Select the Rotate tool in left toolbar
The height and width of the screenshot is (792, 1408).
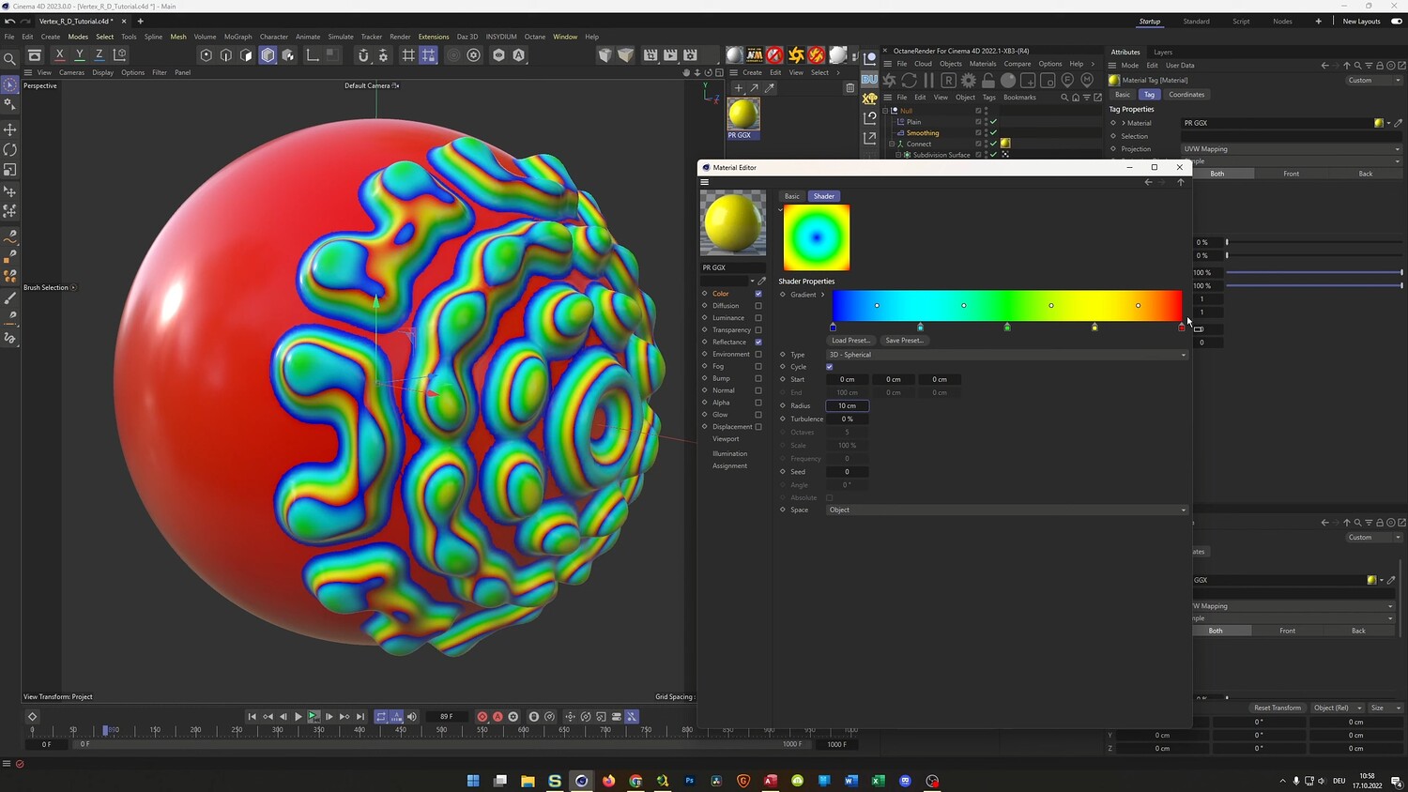pos(10,150)
